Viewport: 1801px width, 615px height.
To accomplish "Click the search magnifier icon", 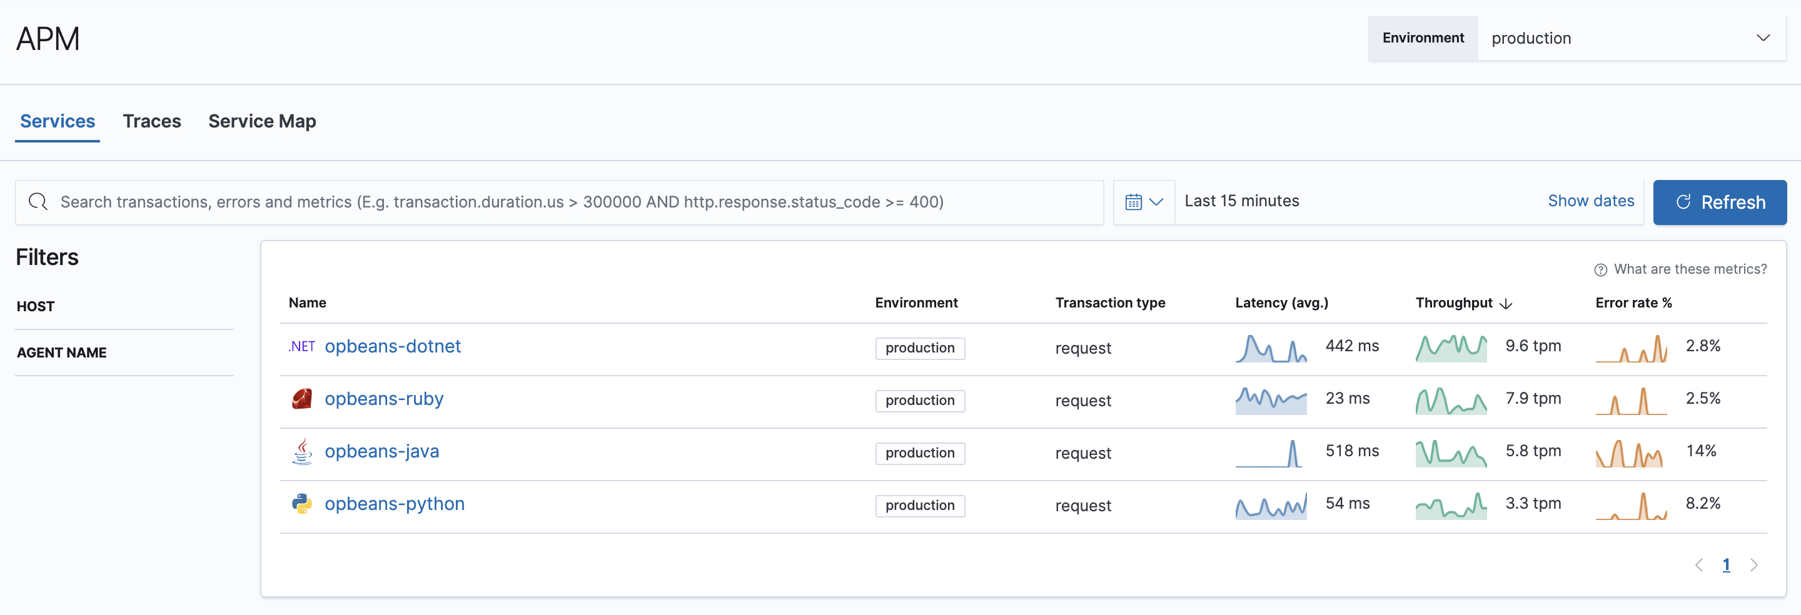I will [38, 202].
